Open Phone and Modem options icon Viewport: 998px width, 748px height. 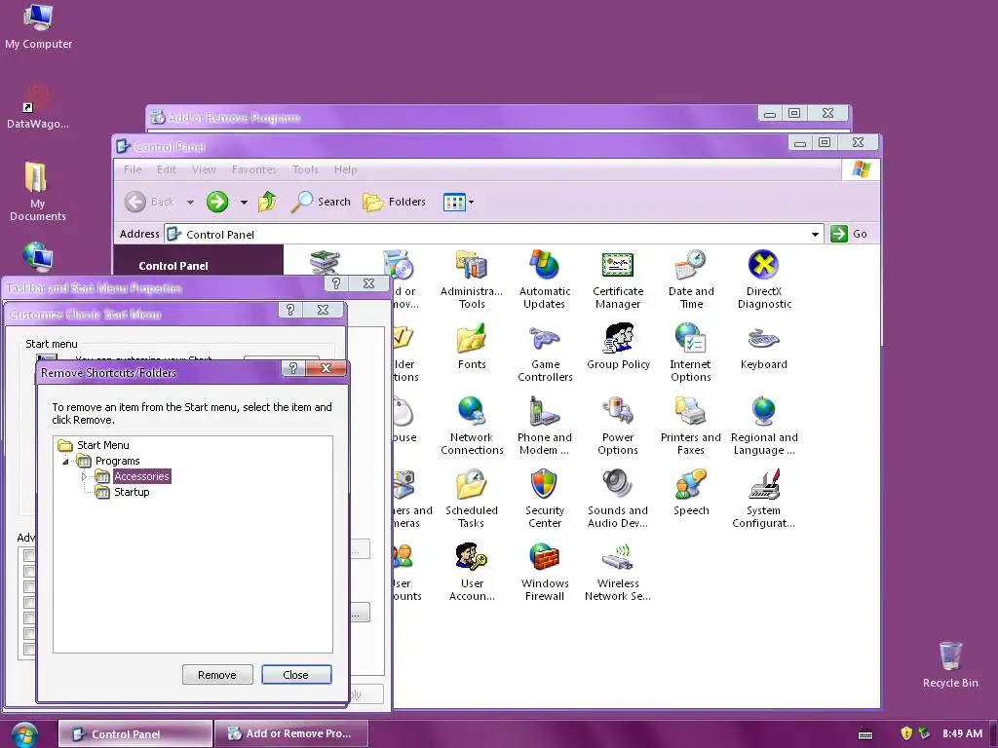tap(545, 427)
